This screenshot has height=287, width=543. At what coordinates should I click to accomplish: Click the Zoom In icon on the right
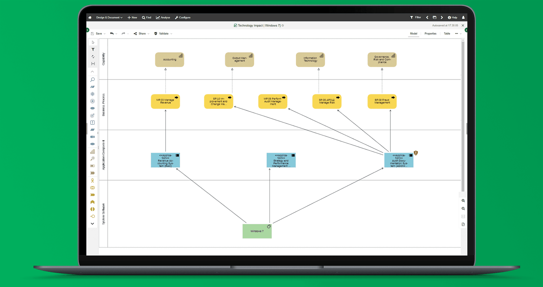pyautogui.click(x=463, y=200)
